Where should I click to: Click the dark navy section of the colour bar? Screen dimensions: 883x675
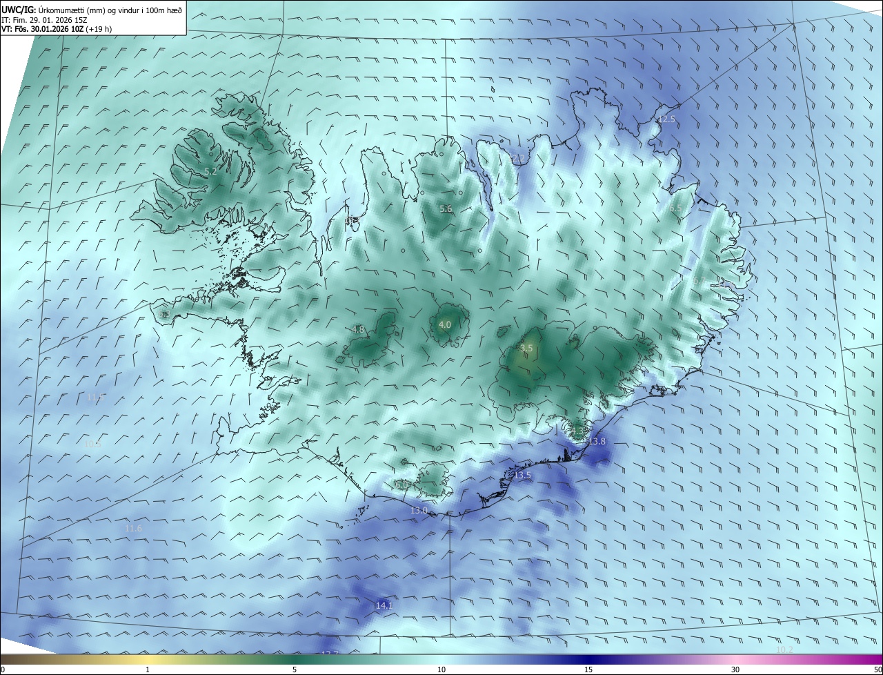588,659
